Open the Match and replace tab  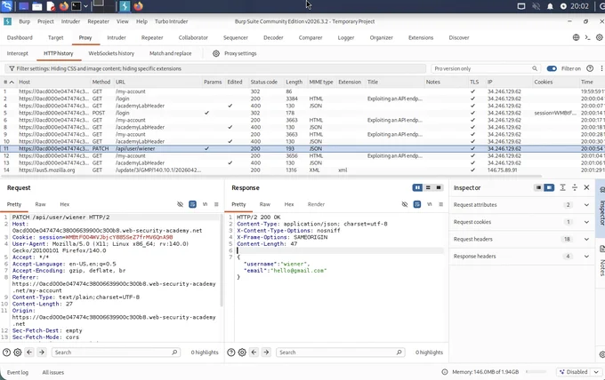(x=170, y=53)
